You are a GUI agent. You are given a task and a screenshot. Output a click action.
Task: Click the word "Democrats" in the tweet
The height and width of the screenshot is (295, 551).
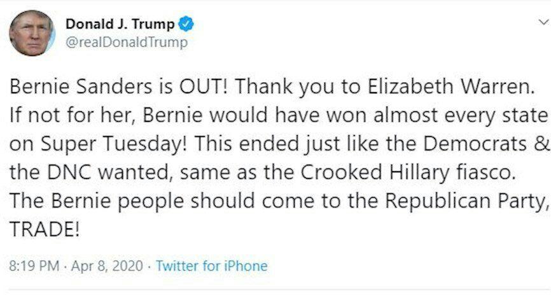[x=475, y=144]
